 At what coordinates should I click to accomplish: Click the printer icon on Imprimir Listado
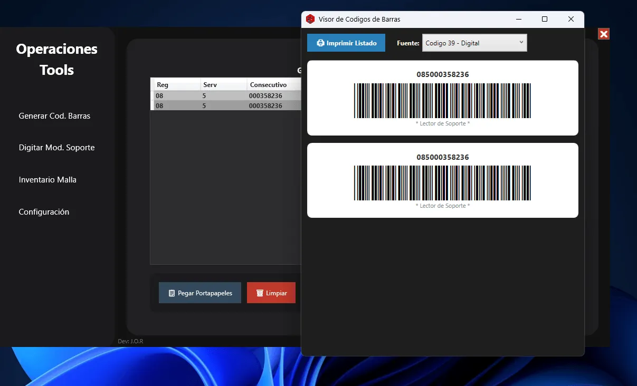(320, 43)
